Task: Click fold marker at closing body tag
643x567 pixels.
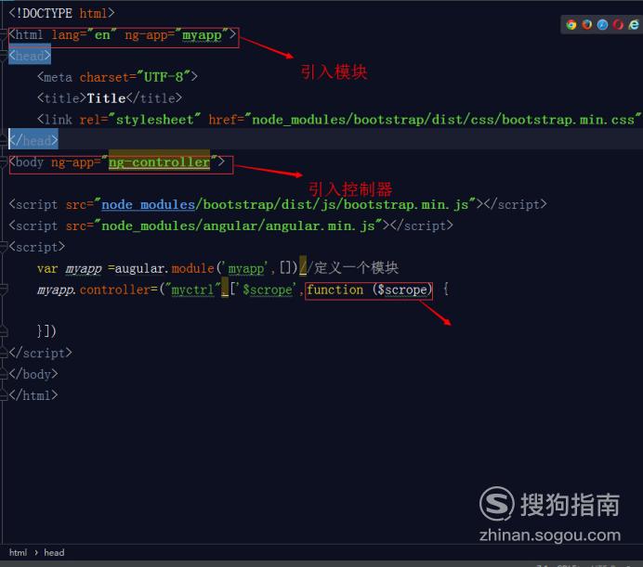Action: (x=4, y=374)
